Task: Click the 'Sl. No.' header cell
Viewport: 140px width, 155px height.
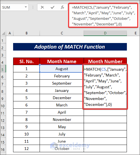Action: pos(26,61)
